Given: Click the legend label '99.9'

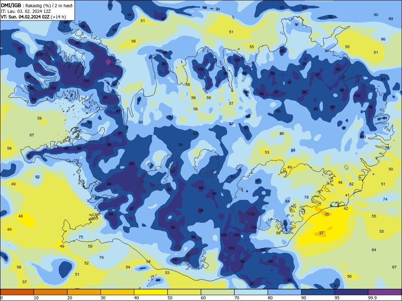Looking at the screenshot, I should pos(372,298).
